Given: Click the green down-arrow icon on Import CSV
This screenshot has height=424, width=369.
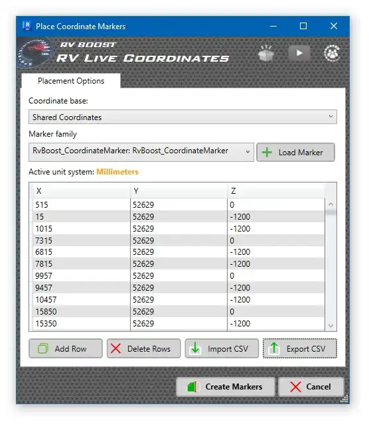Looking at the screenshot, I should point(195,348).
